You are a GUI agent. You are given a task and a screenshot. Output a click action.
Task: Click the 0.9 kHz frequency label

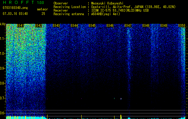[x=2, y=68]
